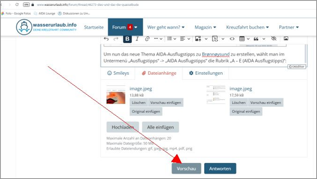Click the undo arrow in editor toolbar

coord(106,39)
